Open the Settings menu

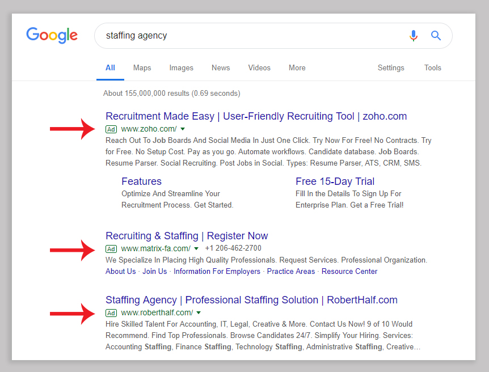[x=391, y=67]
